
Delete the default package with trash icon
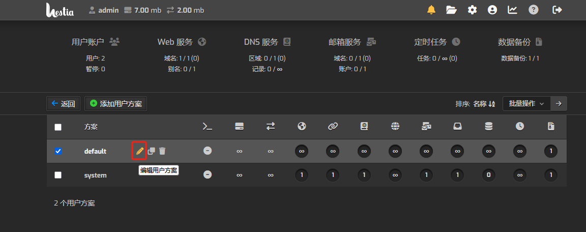coord(162,151)
